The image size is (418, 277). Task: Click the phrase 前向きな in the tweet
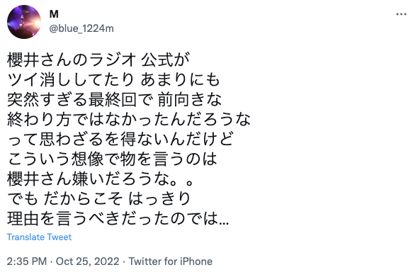[x=190, y=99]
